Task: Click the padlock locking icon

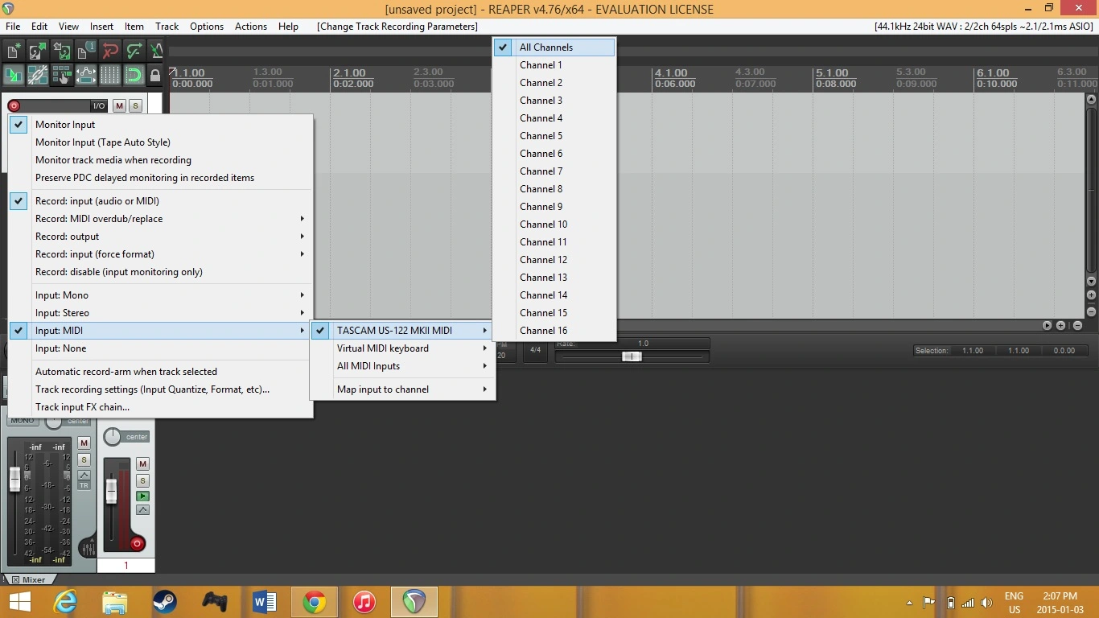Action: (x=155, y=76)
